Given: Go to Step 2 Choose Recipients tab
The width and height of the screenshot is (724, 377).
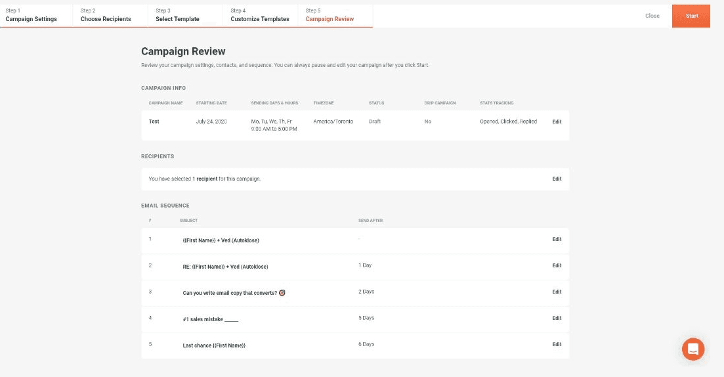Looking at the screenshot, I should coord(110,15).
